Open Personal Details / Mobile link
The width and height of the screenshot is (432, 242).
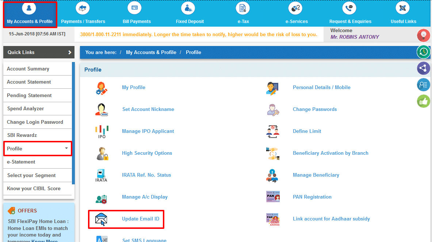321,88
